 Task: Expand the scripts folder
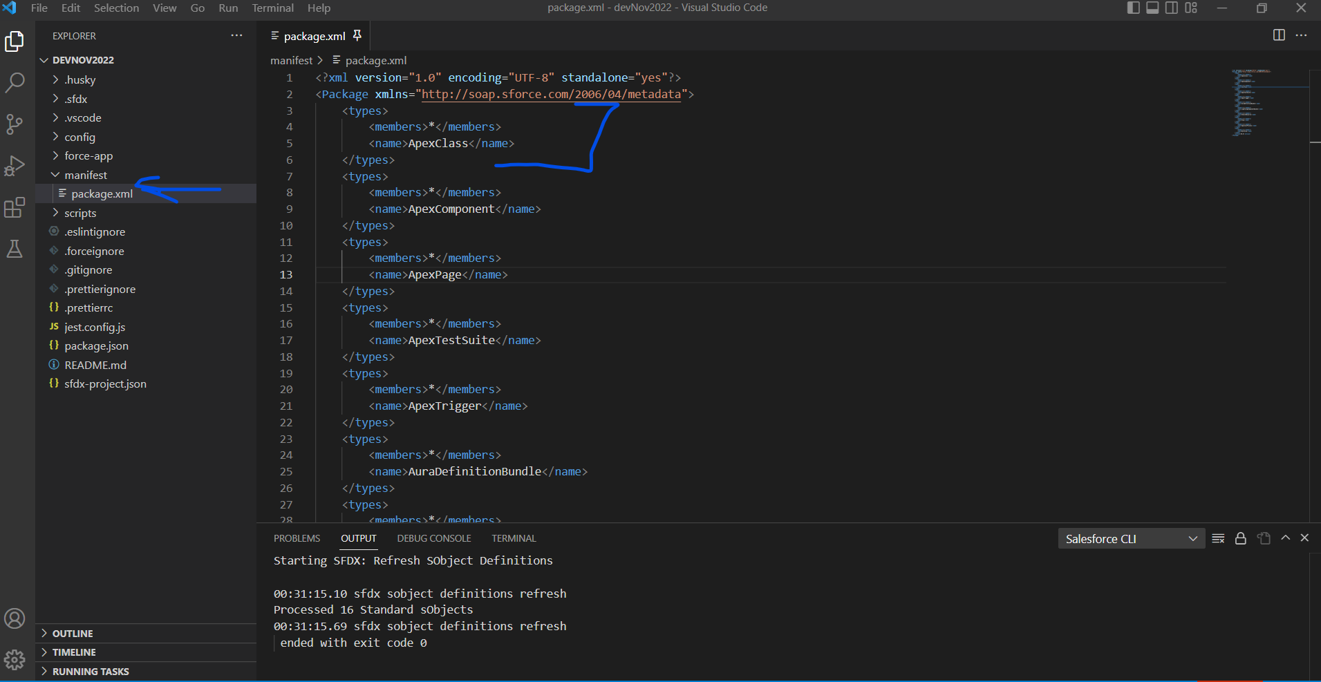146,213
